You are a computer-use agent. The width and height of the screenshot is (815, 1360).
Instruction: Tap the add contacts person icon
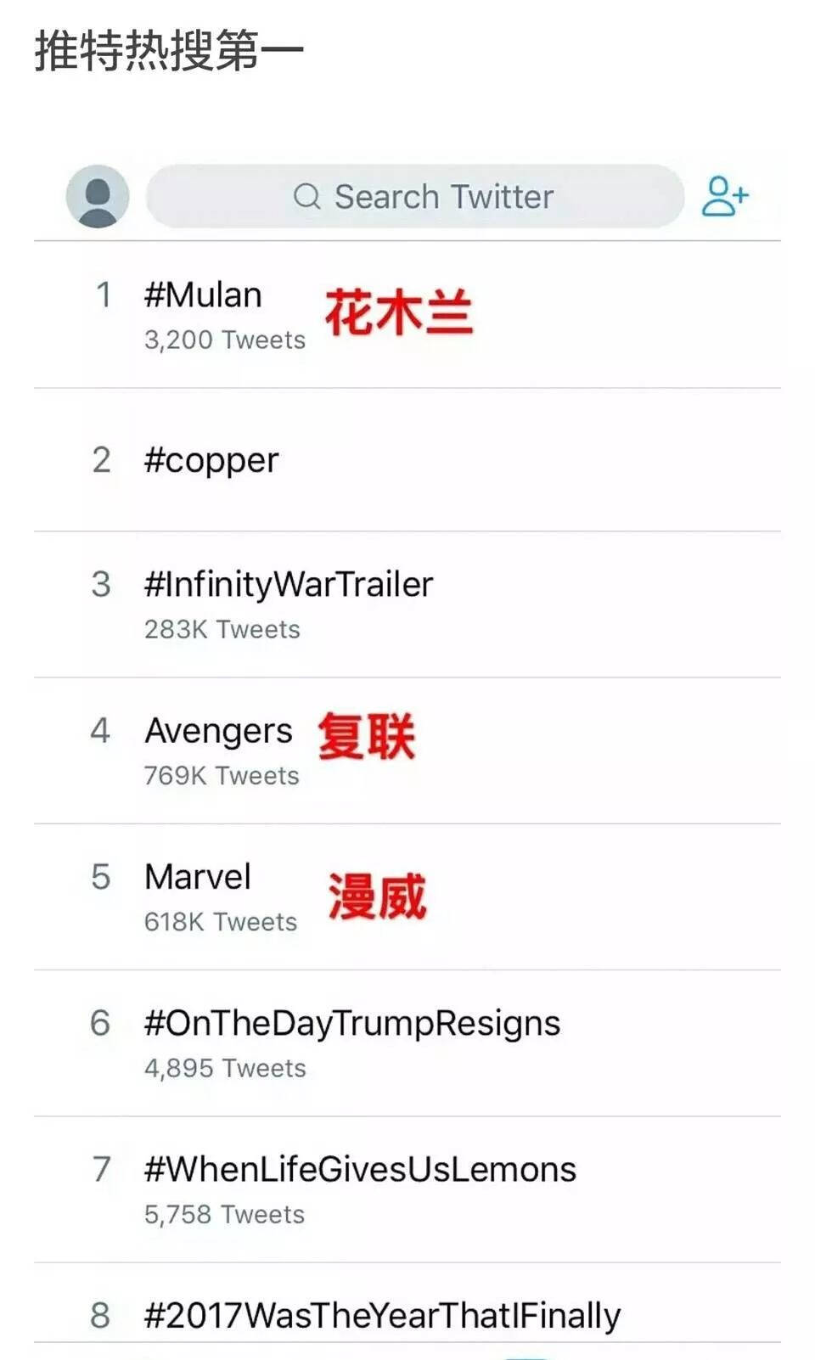[x=725, y=196]
